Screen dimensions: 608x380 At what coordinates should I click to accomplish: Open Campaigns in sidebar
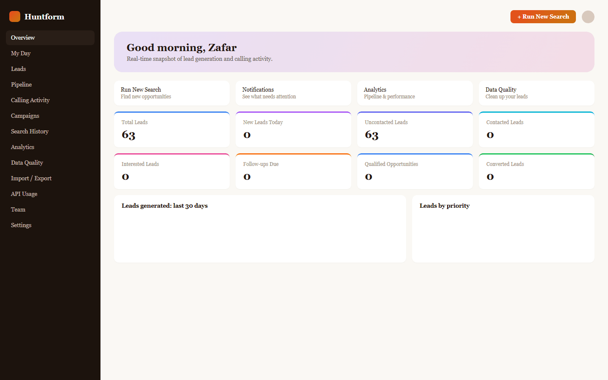[50, 116]
